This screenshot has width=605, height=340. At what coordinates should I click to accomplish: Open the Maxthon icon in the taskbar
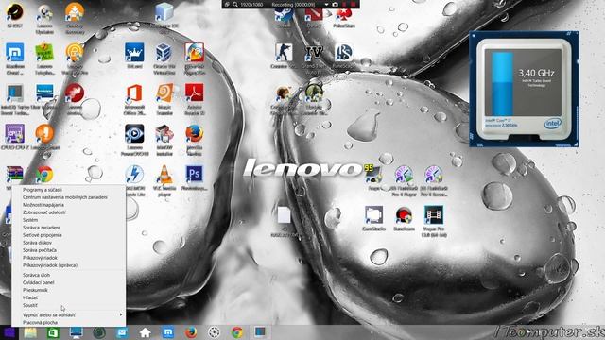[168, 332]
